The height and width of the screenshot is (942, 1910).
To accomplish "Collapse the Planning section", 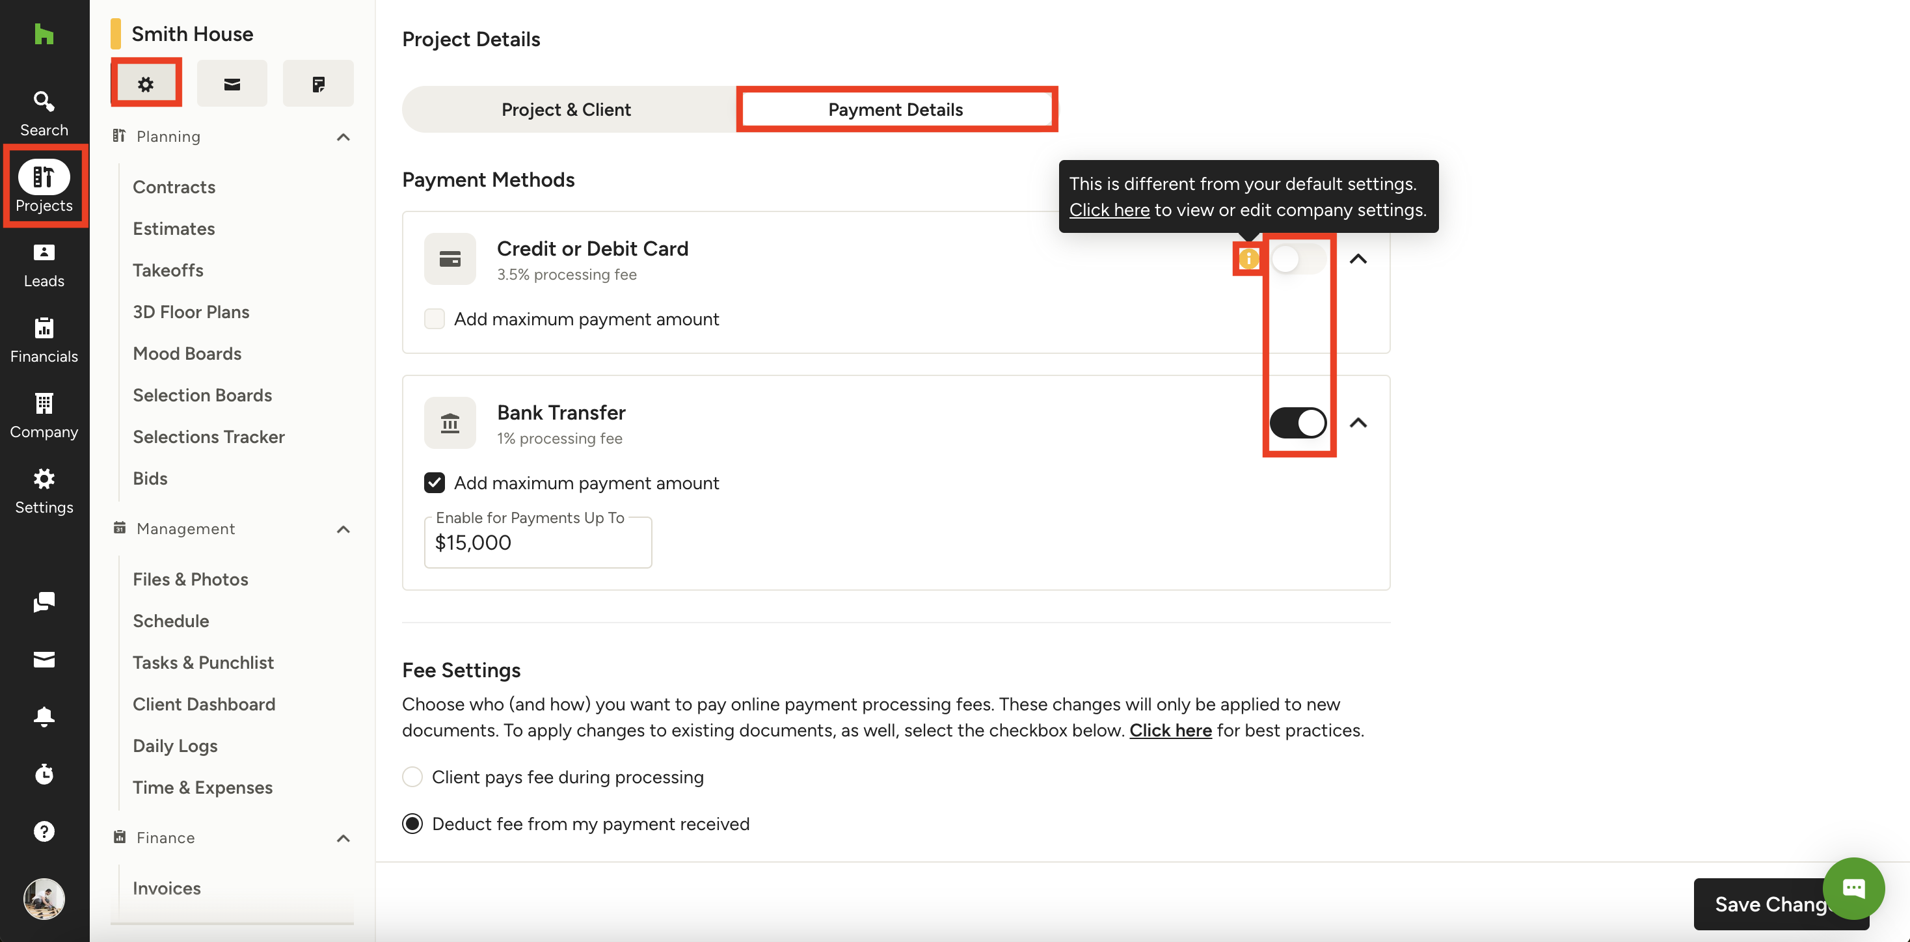I will click(343, 137).
